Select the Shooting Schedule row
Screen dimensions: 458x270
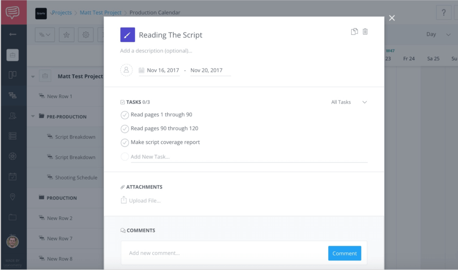click(76, 178)
